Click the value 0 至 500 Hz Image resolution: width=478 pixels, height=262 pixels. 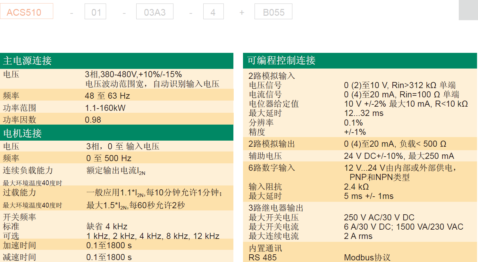[109, 158]
